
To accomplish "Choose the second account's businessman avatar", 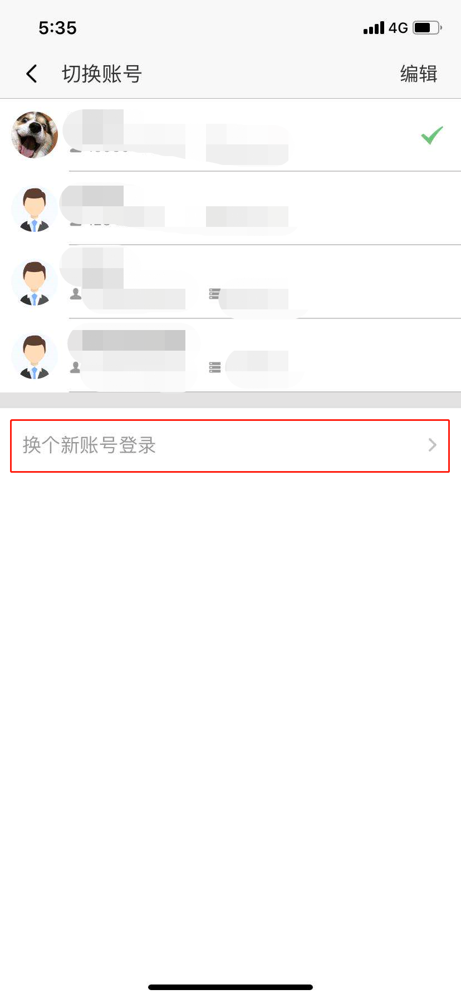I will (35, 208).
